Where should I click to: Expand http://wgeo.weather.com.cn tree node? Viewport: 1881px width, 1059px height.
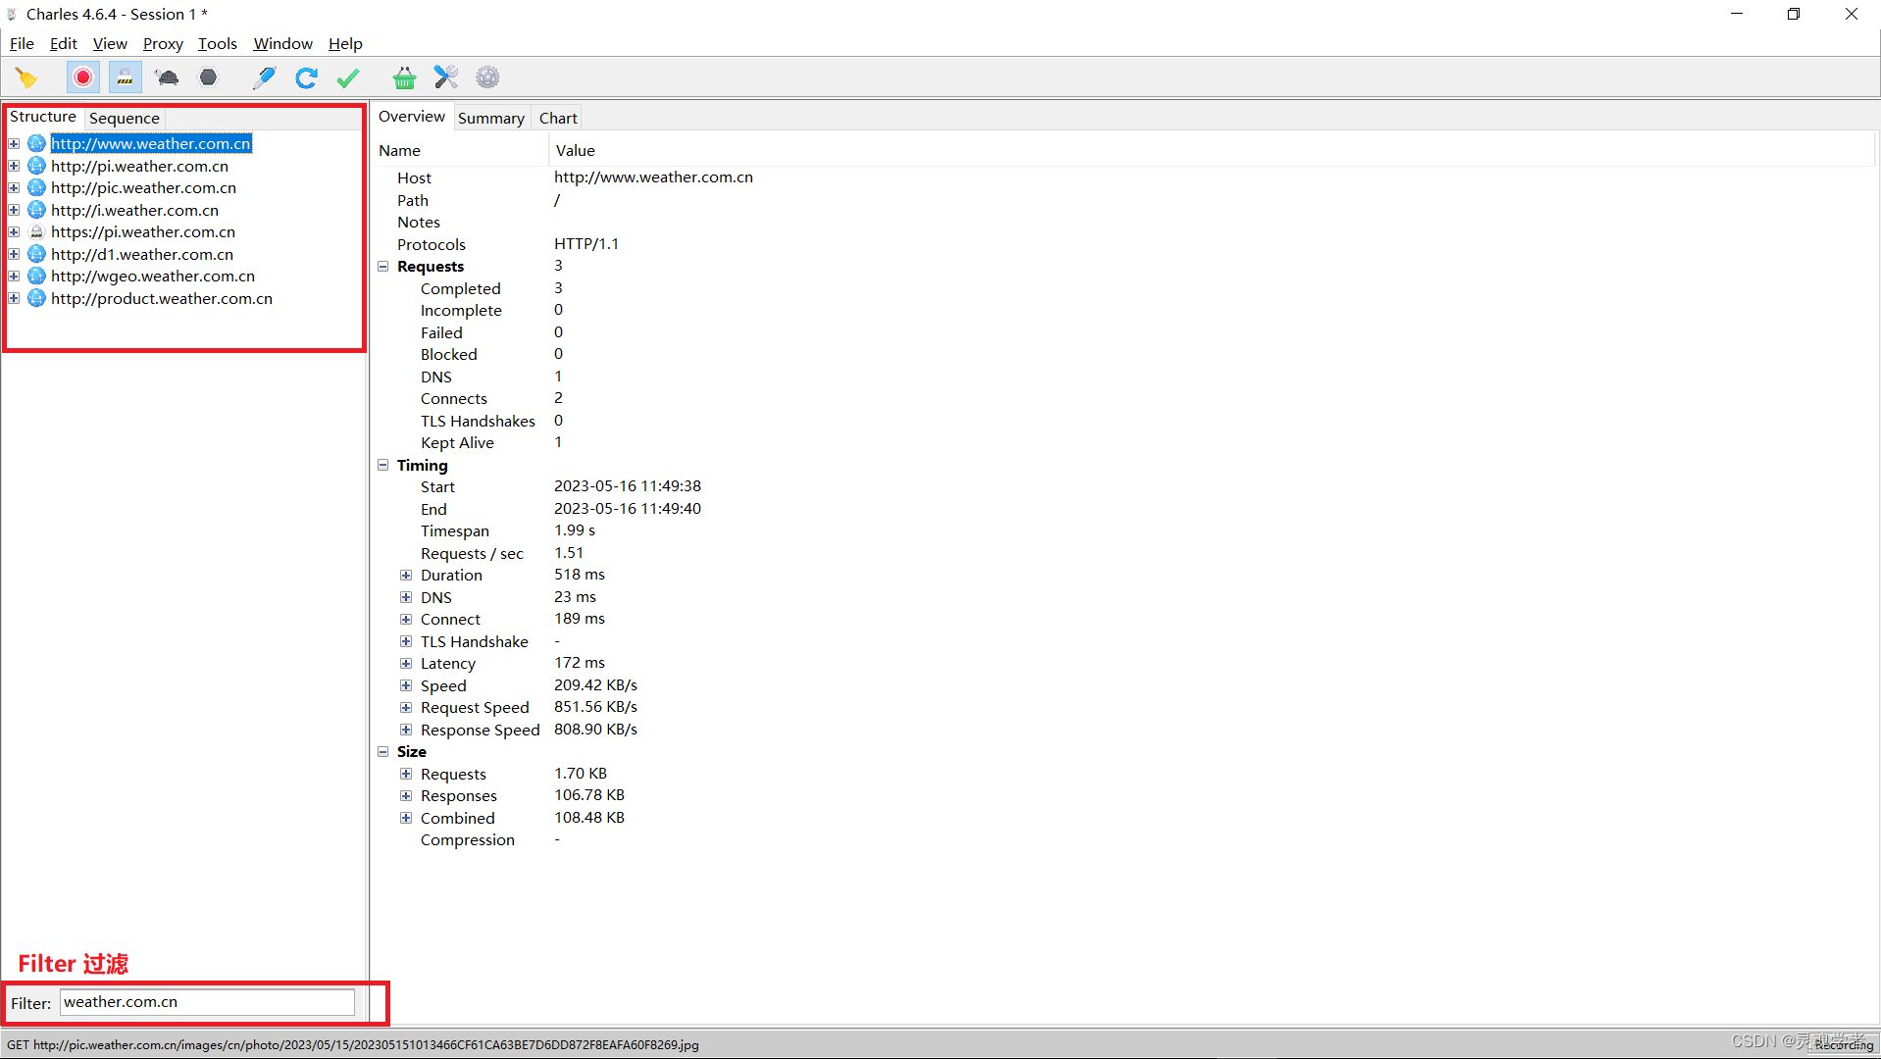click(x=14, y=277)
